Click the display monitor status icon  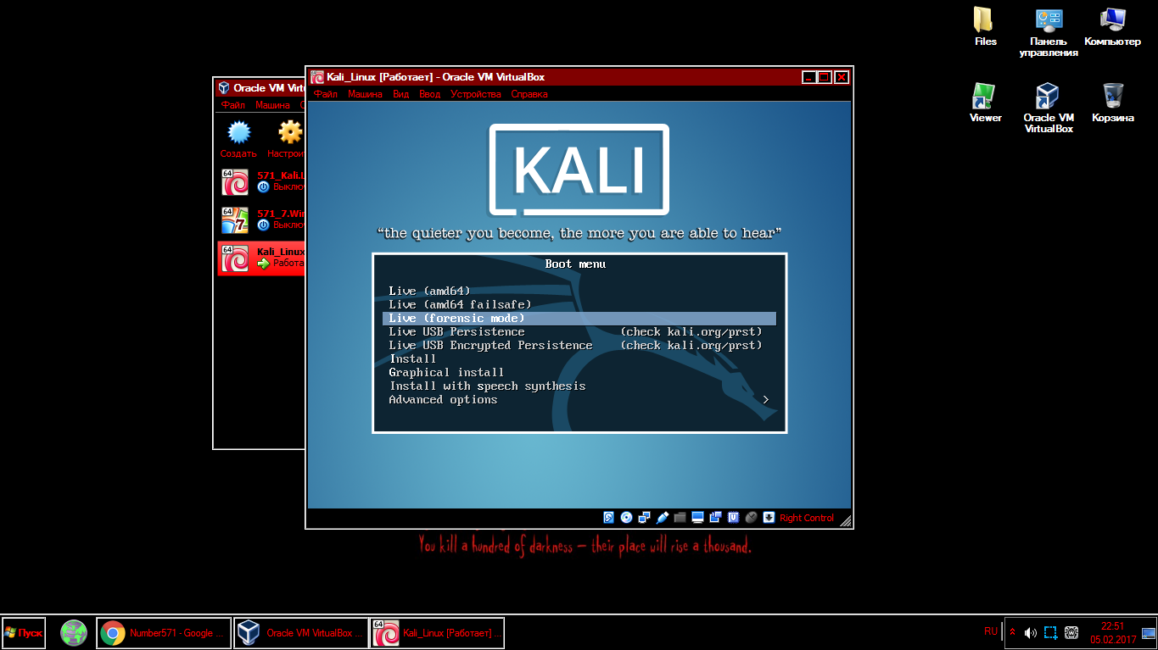(x=697, y=517)
